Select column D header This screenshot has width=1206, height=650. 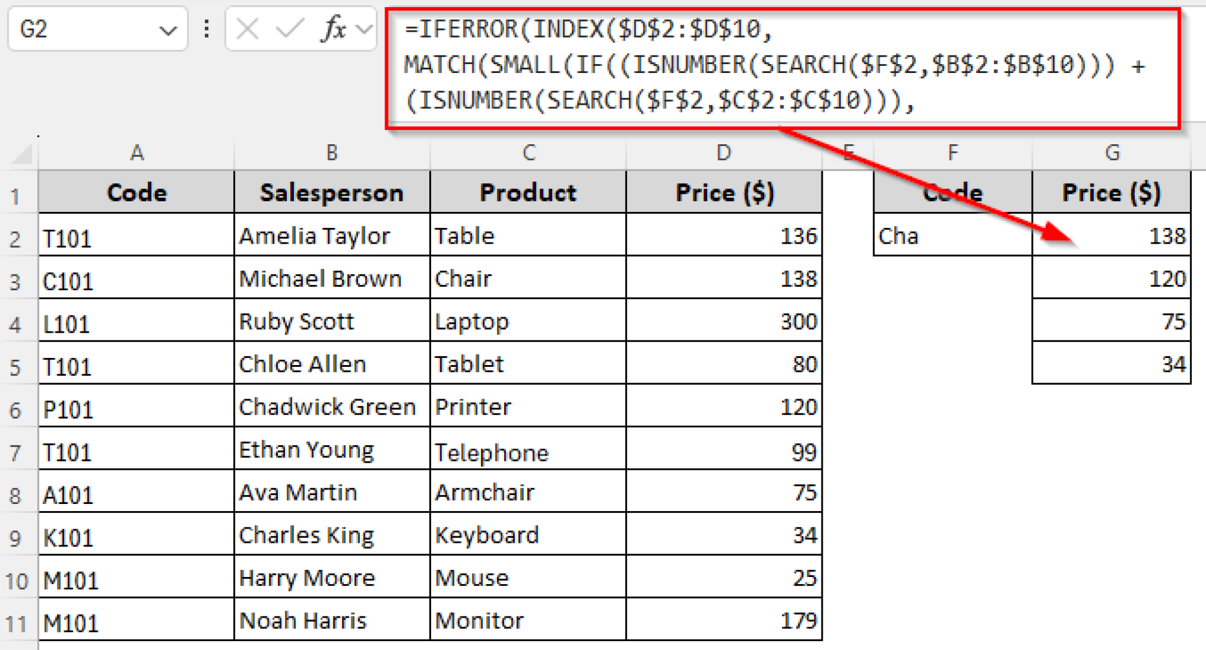(723, 153)
